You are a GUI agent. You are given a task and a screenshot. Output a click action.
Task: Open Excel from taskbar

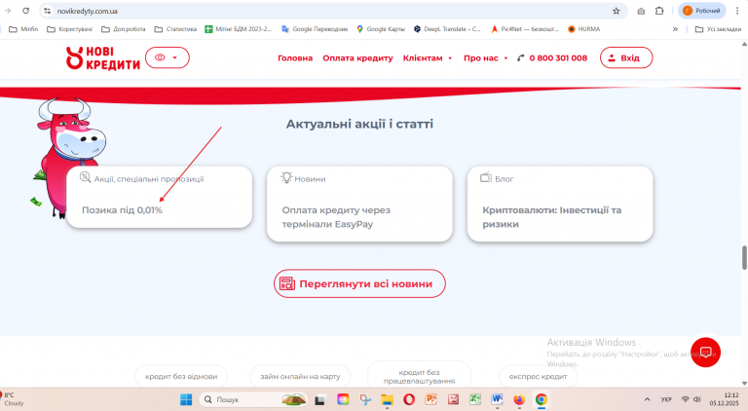[474, 399]
